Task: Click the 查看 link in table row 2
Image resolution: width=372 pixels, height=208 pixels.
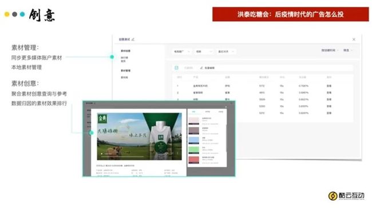Action: 329,93
